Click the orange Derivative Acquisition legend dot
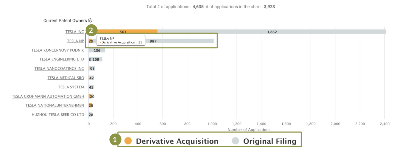 [x=128, y=141]
